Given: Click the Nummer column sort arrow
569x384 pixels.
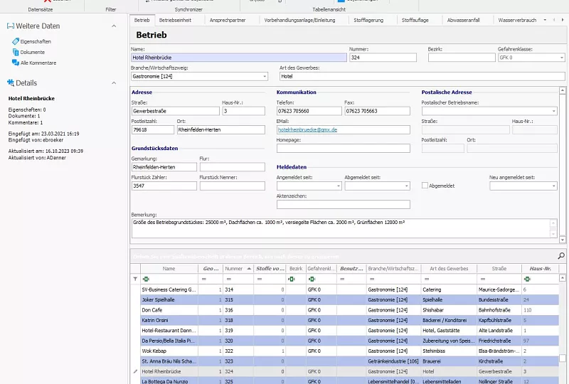Looking at the screenshot, I should tap(249, 269).
